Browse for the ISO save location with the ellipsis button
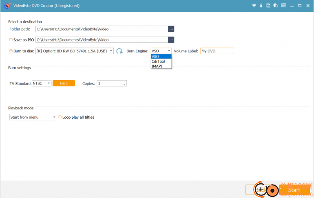The height and width of the screenshot is (198, 314). pos(171,40)
